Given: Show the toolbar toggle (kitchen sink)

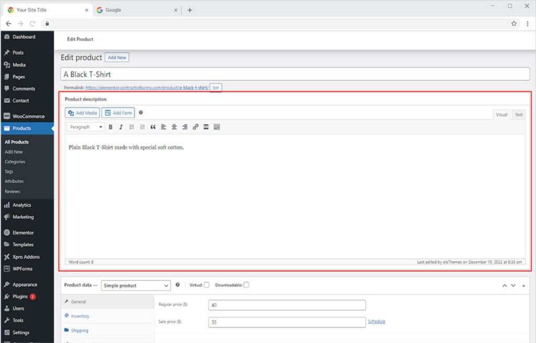Looking at the screenshot, I should (217, 127).
